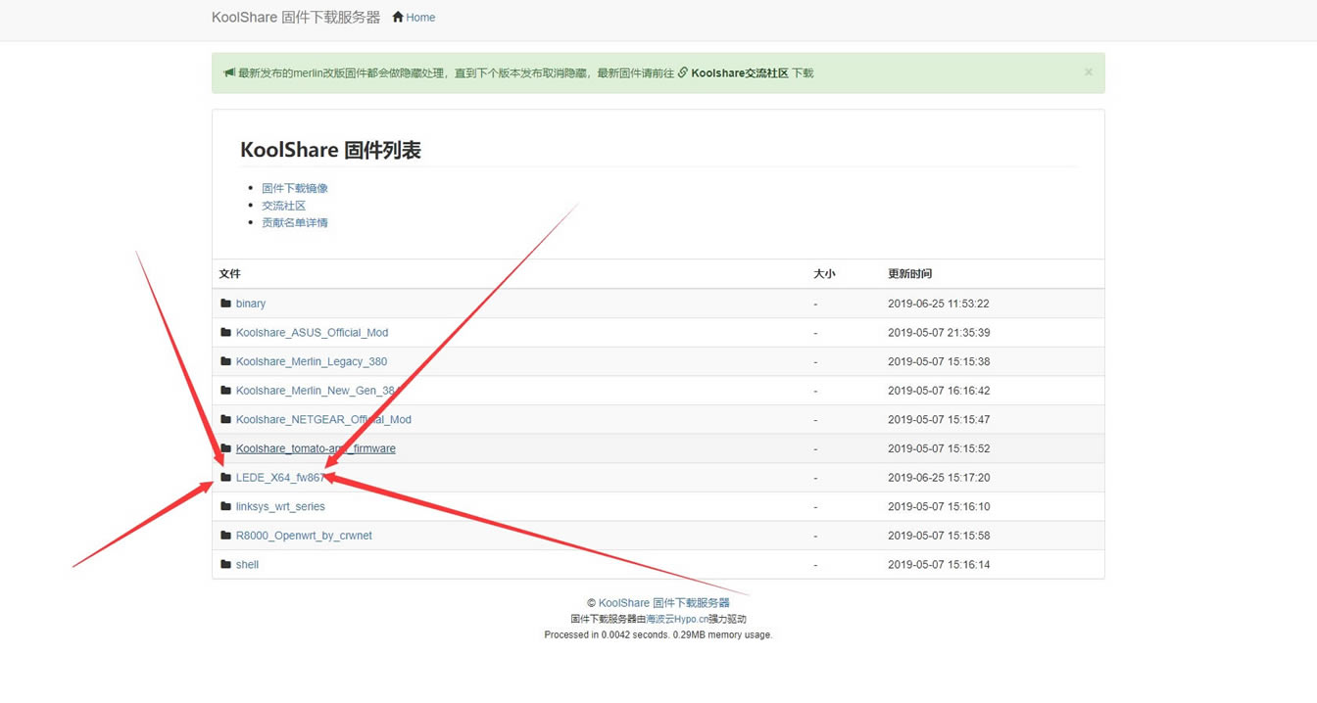This screenshot has height=703, width=1317.
Task: Open Koolshare_Merlin_Legacy_380 folder
Action: (312, 361)
